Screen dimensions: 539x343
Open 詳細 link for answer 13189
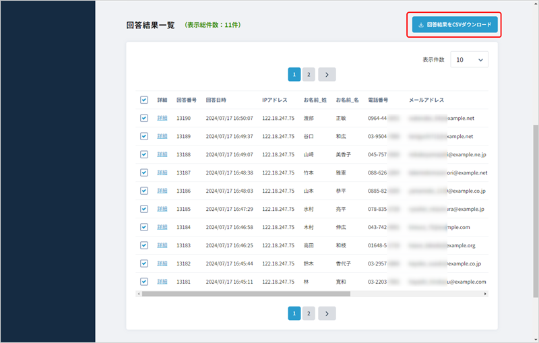(162, 136)
